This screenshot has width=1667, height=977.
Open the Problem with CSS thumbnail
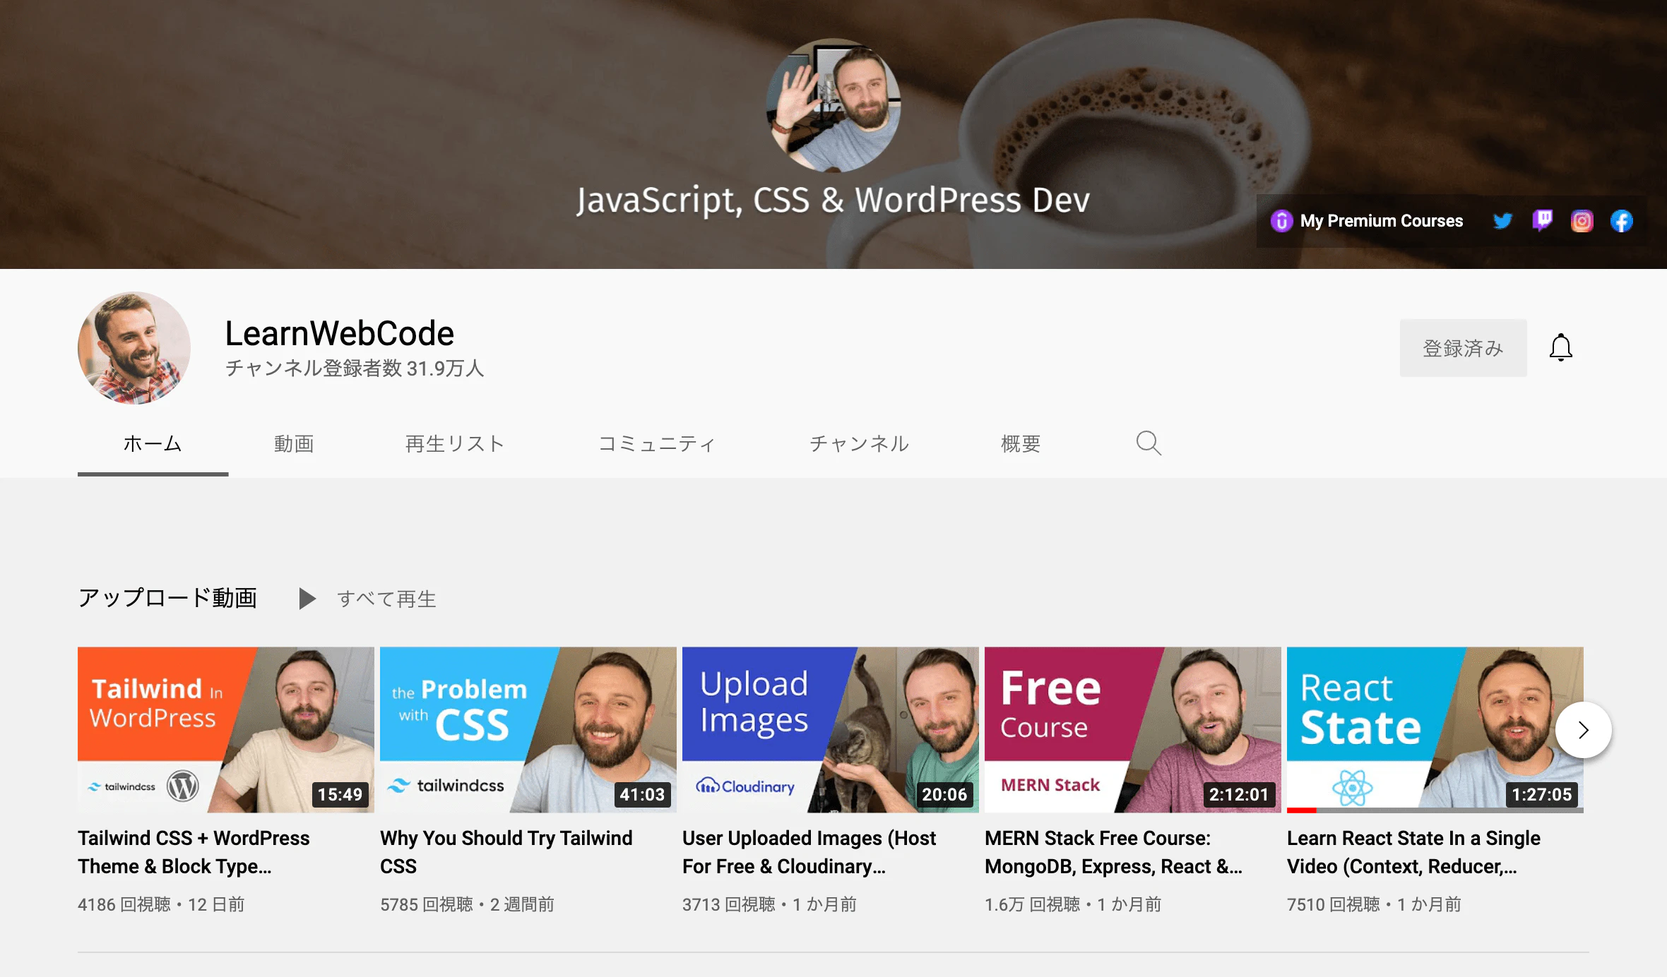point(528,730)
